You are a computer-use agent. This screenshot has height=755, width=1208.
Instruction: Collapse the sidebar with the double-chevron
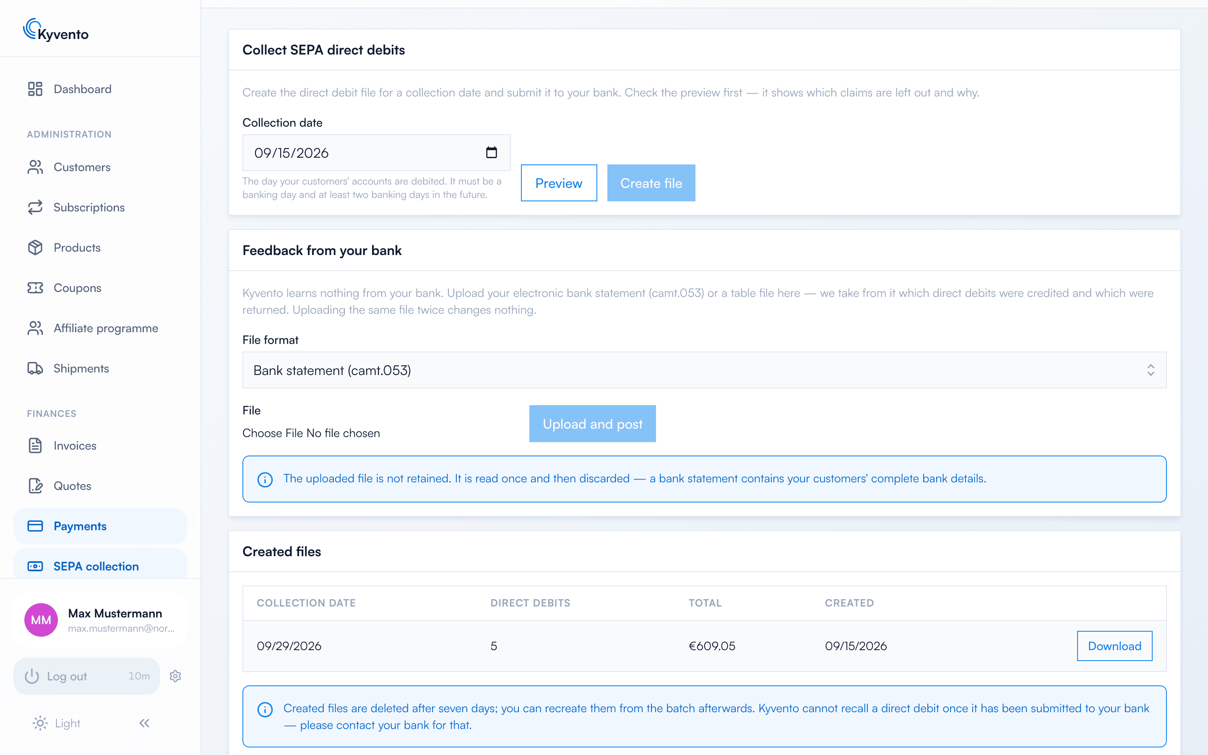point(144,723)
